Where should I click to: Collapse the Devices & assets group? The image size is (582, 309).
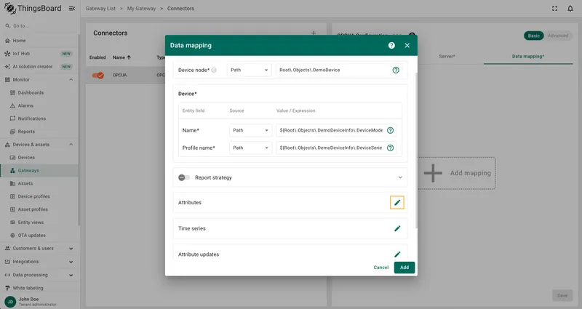click(71, 144)
